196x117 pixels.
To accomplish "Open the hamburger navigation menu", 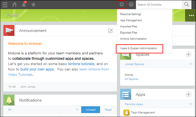I will [x=5, y=5].
